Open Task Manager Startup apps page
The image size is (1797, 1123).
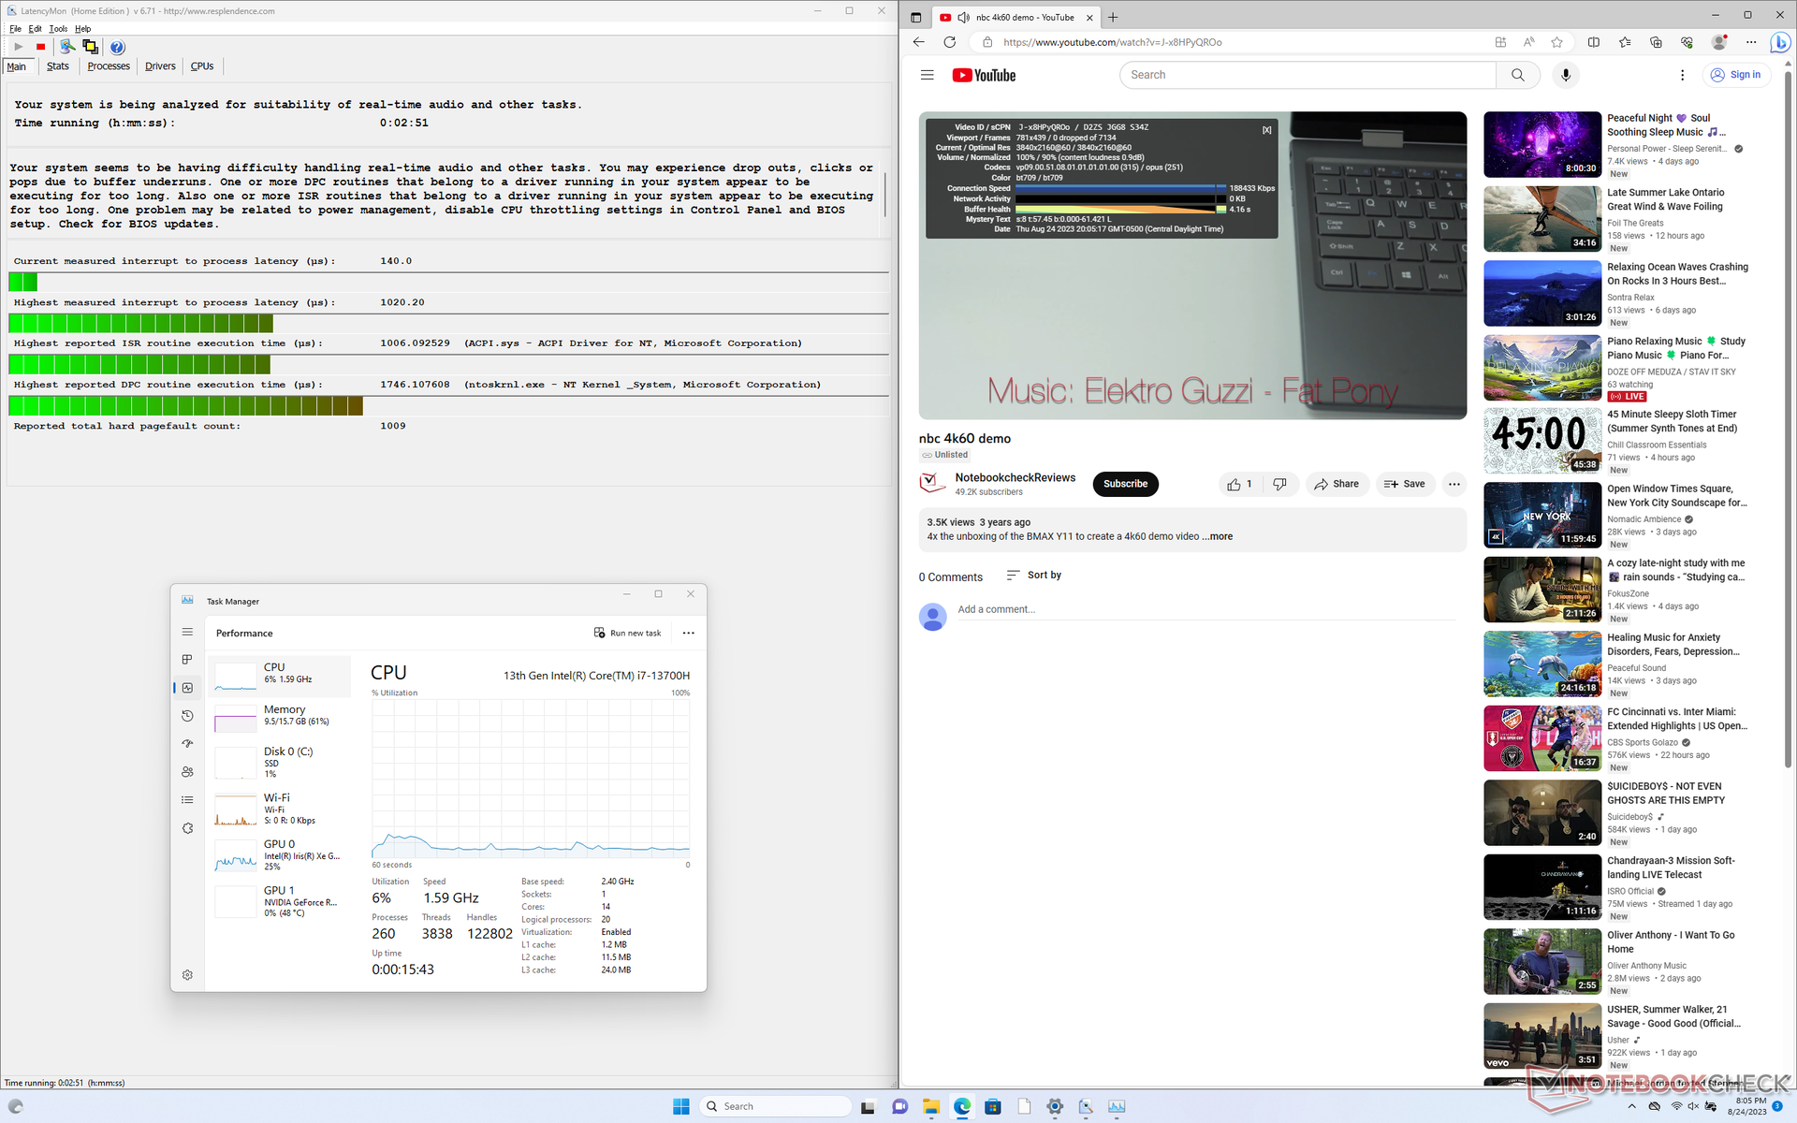click(187, 744)
